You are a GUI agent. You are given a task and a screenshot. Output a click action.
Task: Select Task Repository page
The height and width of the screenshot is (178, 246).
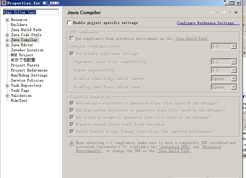pos(26,85)
